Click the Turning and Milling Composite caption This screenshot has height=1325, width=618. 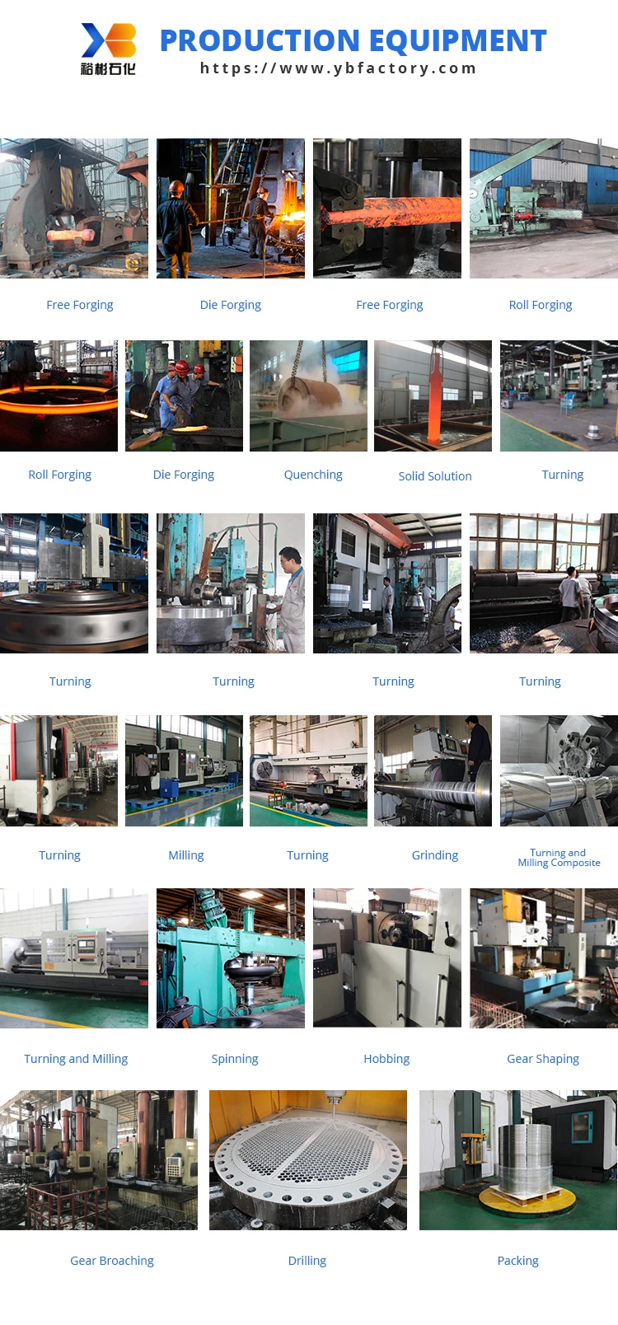pyautogui.click(x=559, y=858)
